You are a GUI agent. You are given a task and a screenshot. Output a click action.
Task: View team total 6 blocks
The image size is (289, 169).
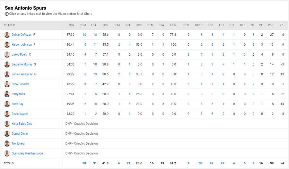[245, 163]
